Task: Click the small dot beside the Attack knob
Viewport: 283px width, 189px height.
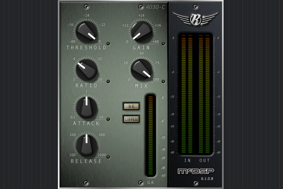Action: (108, 119)
